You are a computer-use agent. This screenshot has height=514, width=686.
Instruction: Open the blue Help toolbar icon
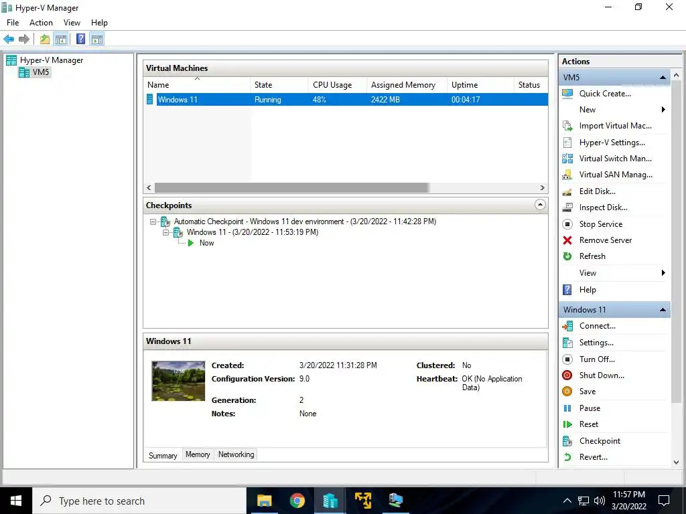coord(81,39)
